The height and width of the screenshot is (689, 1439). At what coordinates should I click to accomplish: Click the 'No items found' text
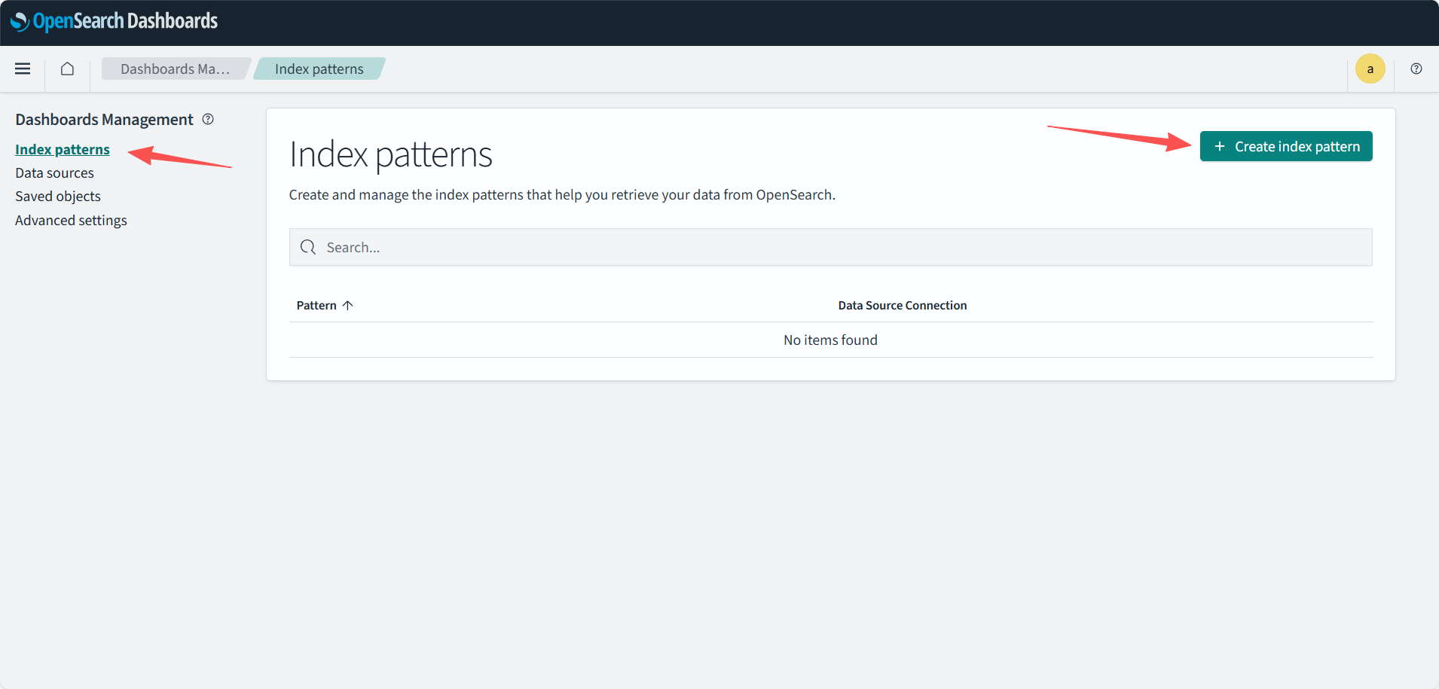pyautogui.click(x=830, y=340)
